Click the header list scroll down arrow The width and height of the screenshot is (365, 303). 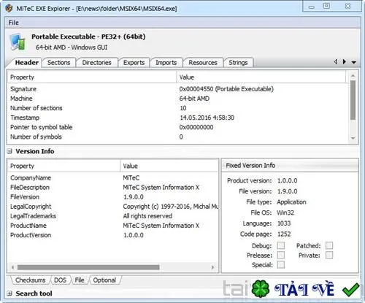point(353,138)
